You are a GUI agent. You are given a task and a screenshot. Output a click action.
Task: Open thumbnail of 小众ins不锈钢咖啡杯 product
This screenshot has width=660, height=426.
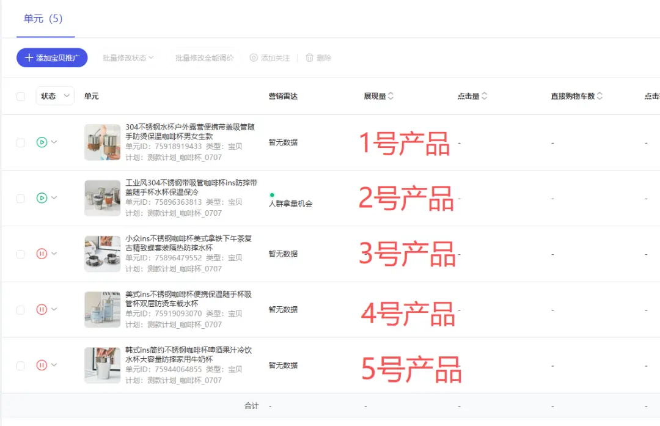tap(102, 254)
